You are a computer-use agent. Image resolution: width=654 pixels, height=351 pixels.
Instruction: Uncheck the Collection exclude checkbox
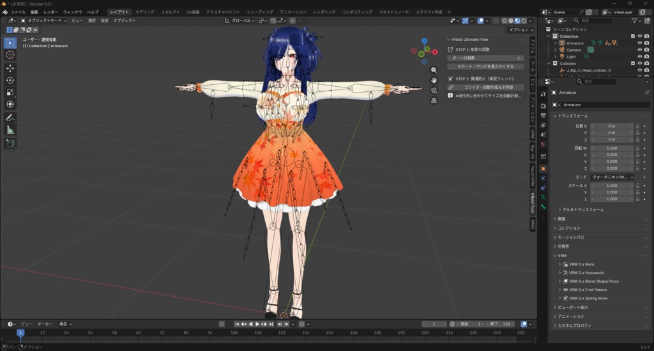[633, 36]
